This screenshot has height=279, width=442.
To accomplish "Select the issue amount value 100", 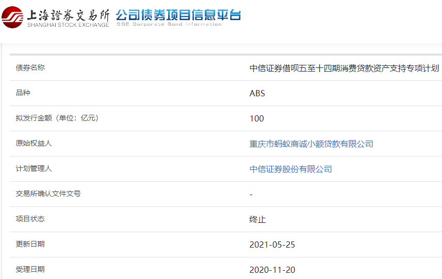I will click(256, 119).
